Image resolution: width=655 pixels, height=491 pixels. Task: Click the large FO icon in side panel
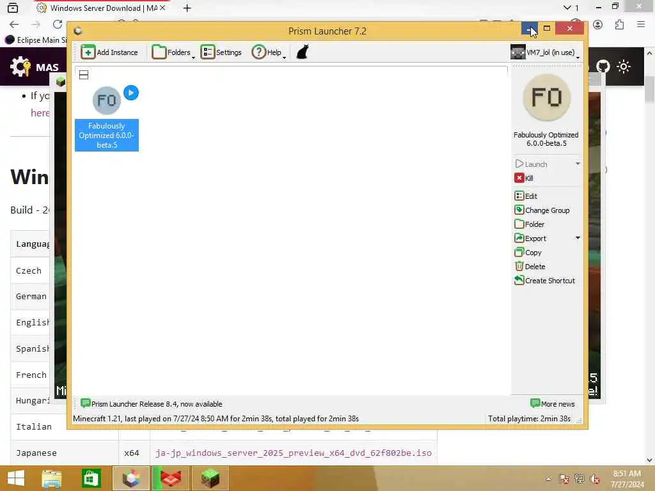click(546, 98)
